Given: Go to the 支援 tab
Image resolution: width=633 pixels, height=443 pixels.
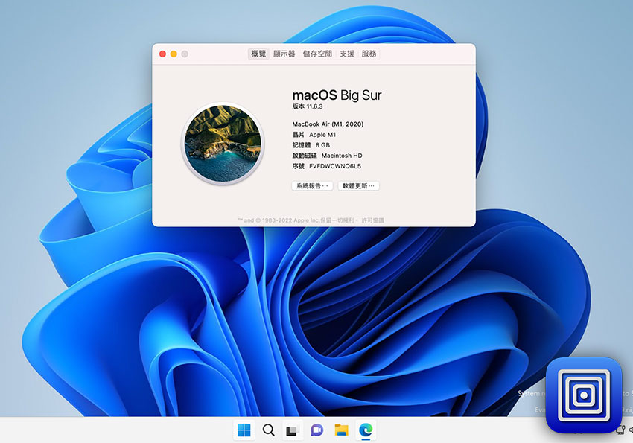Looking at the screenshot, I should 347,54.
